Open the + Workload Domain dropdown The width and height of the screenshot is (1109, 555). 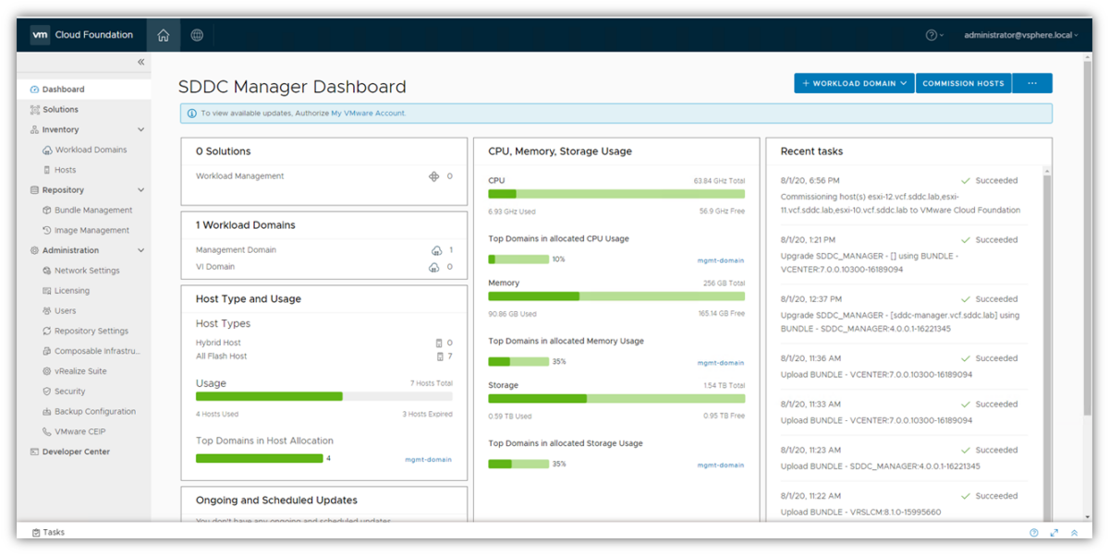pyautogui.click(x=854, y=83)
